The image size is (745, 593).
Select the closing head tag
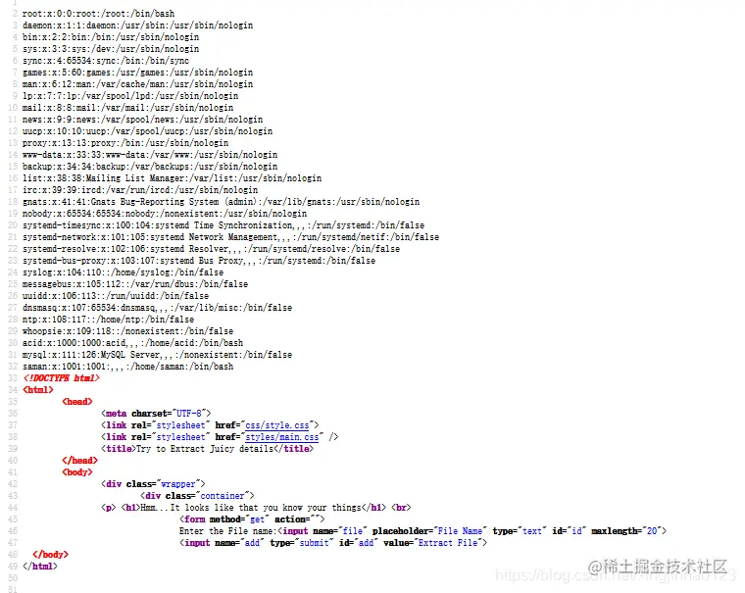(79, 461)
